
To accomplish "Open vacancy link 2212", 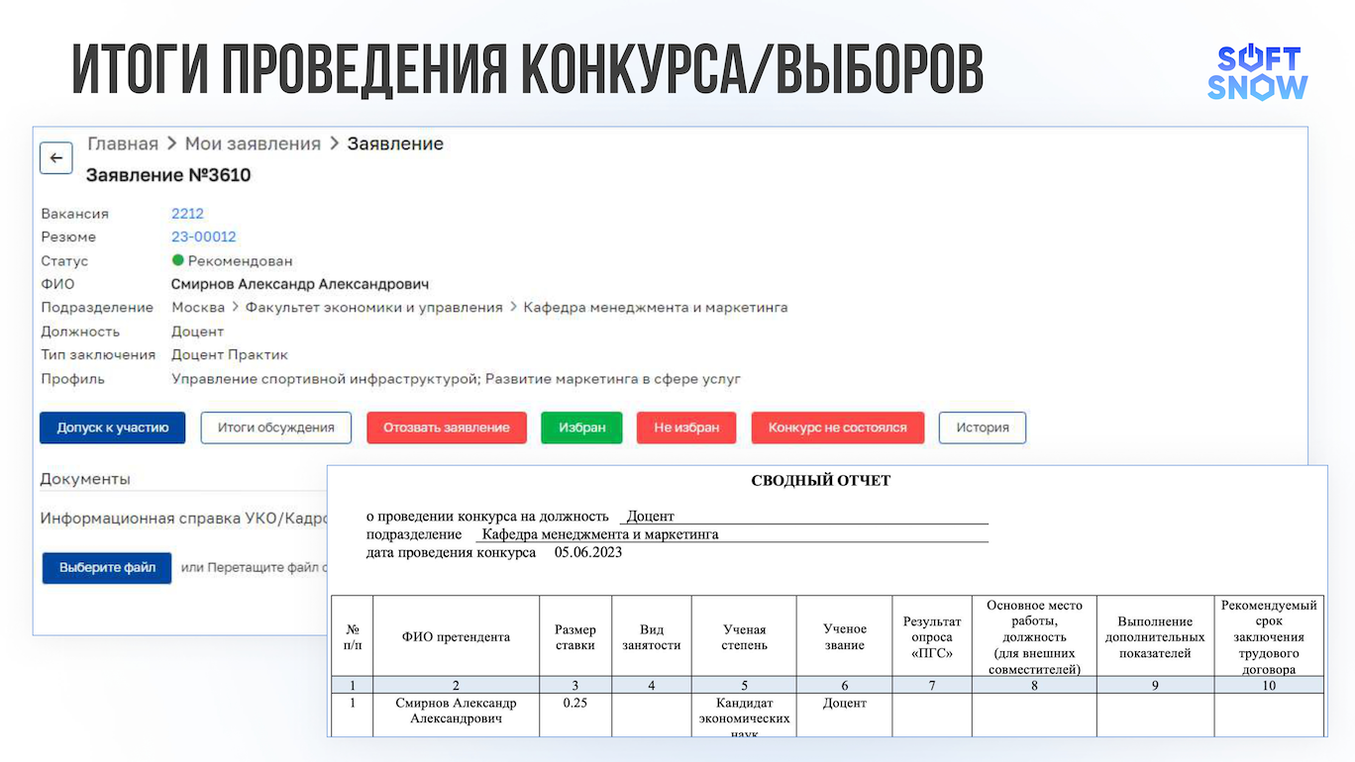I will pyautogui.click(x=187, y=213).
